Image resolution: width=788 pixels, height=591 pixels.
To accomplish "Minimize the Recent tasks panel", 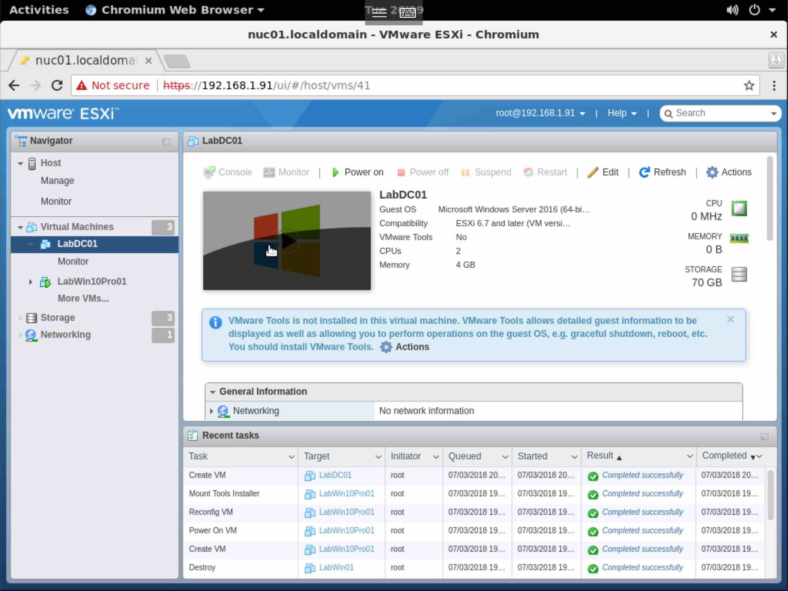I will point(764,436).
